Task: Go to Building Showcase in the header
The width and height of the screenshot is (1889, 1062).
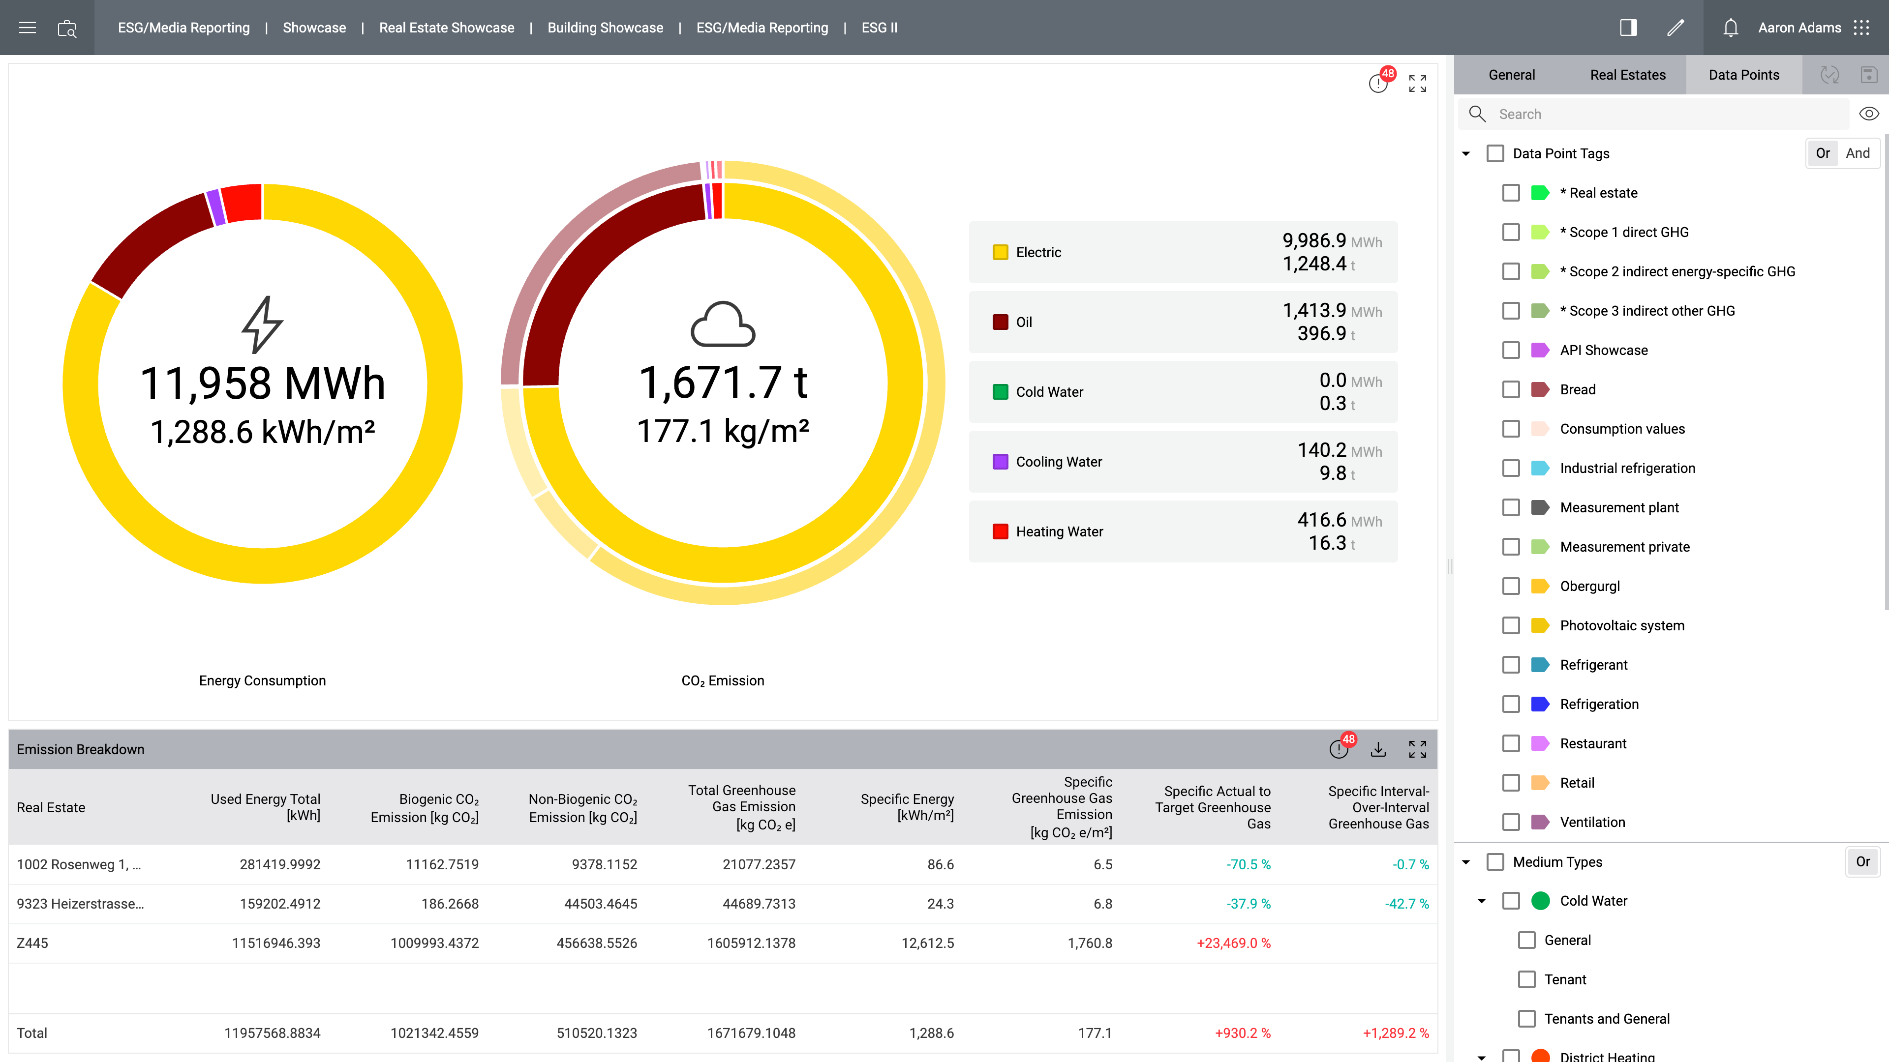Action: [x=605, y=28]
